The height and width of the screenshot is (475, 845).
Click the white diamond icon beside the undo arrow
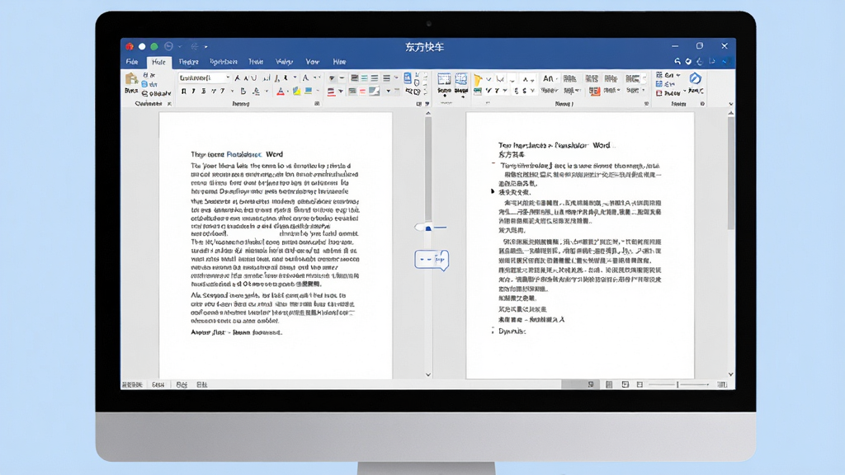[688, 61]
